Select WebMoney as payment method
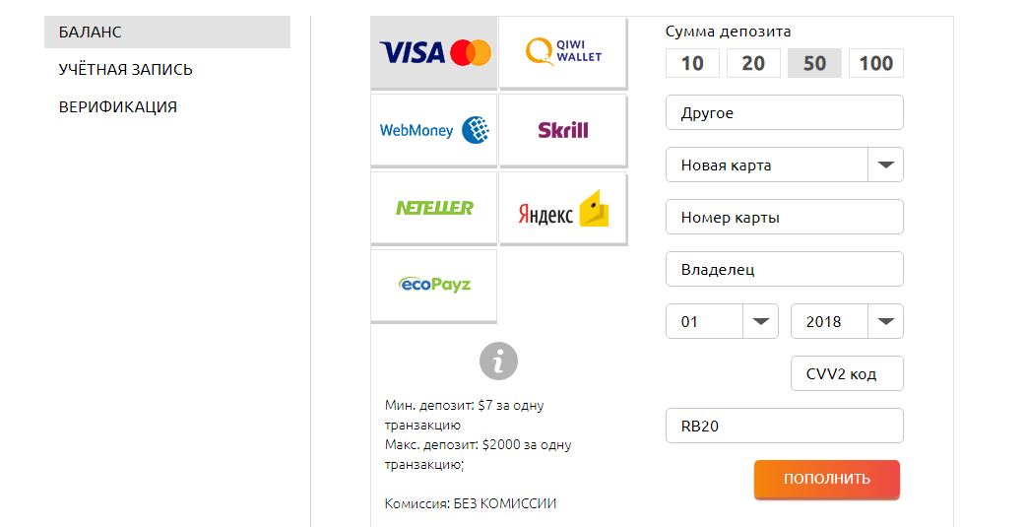Screen dimensions: 1026x527 pyautogui.click(x=434, y=130)
